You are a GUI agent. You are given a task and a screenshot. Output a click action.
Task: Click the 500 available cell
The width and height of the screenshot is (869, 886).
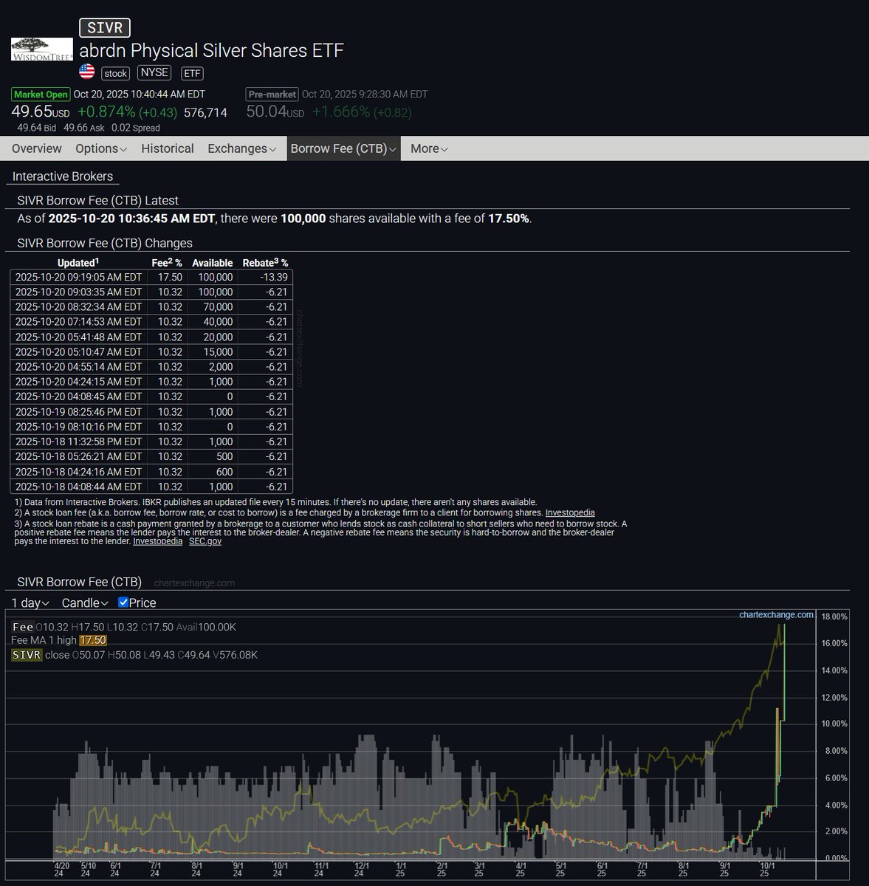pyautogui.click(x=213, y=456)
